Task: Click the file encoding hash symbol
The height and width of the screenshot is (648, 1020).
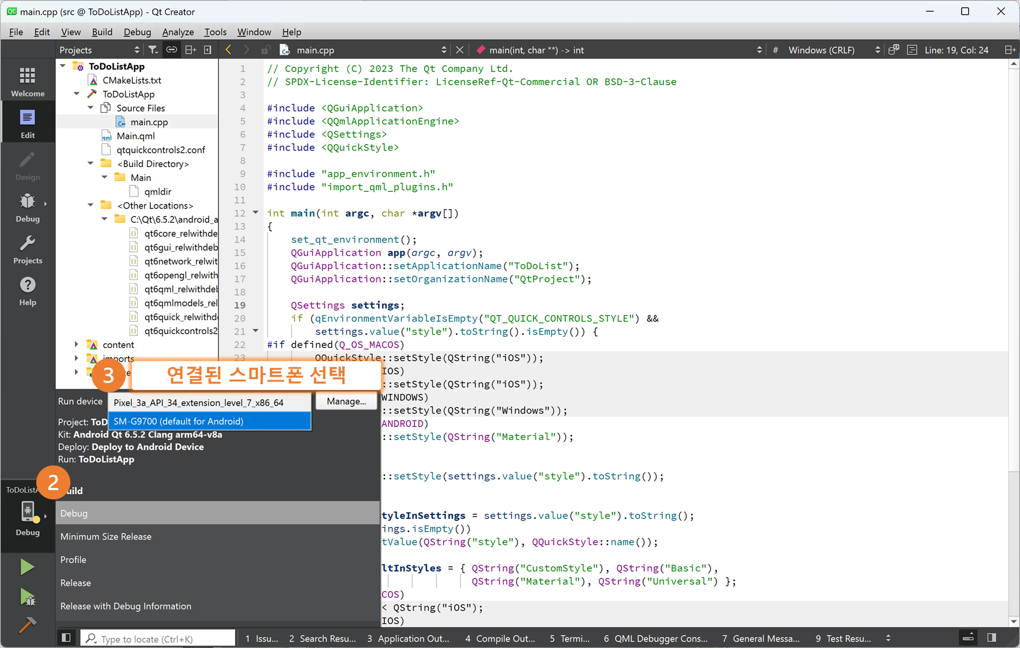Action: pos(776,50)
